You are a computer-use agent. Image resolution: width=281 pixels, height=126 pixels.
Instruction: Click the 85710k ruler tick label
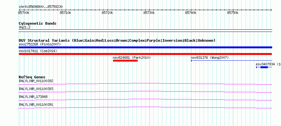coord(65,13)
